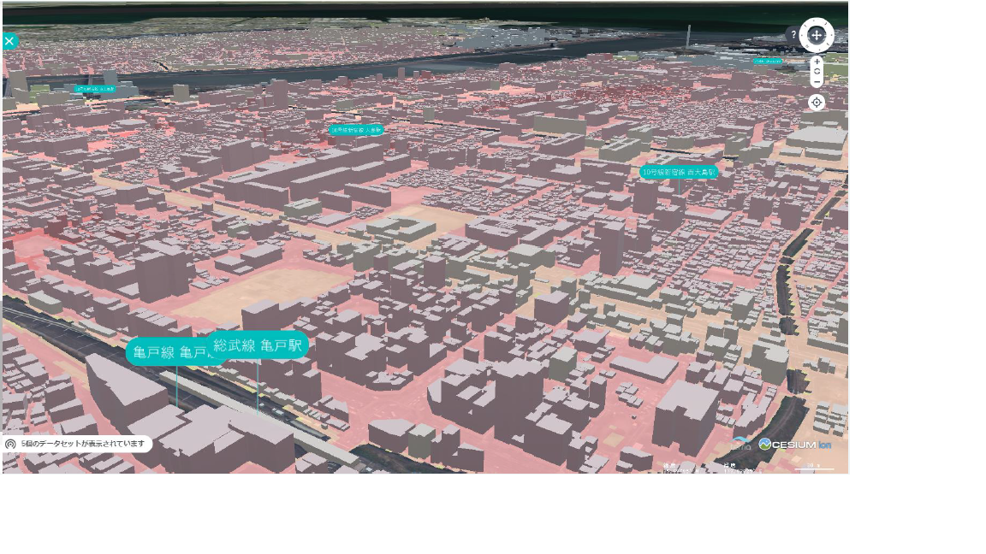986x554 pixels.
Task: Select the 亀戸線 亀戸 station label
Action: (169, 351)
